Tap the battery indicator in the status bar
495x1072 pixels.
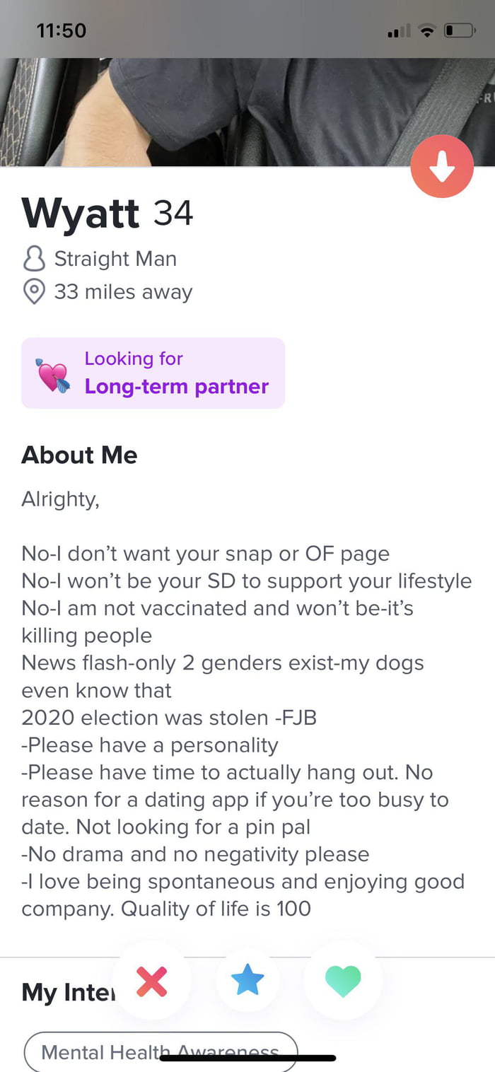tap(460, 30)
